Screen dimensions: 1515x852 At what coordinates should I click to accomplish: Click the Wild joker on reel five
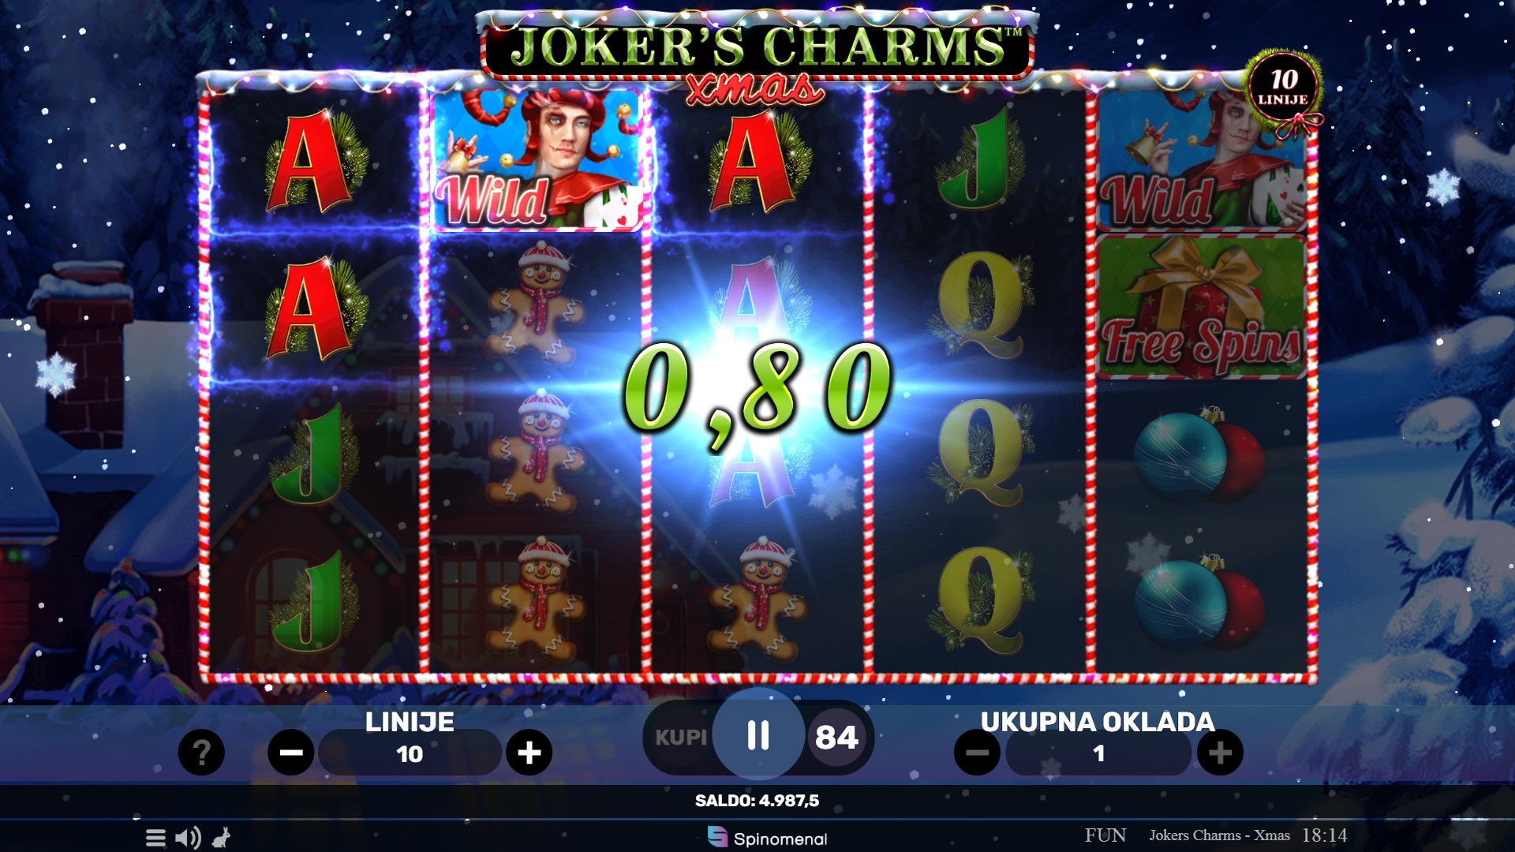(1201, 160)
